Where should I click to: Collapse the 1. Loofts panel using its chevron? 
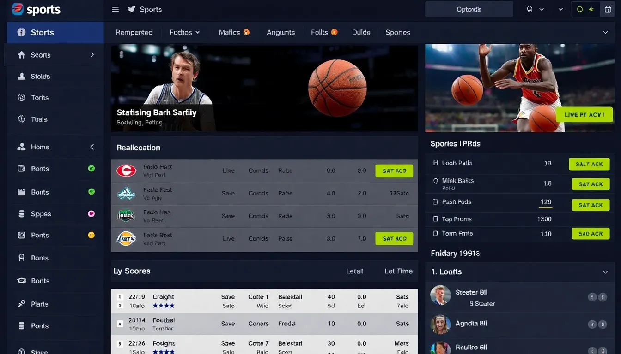point(605,272)
